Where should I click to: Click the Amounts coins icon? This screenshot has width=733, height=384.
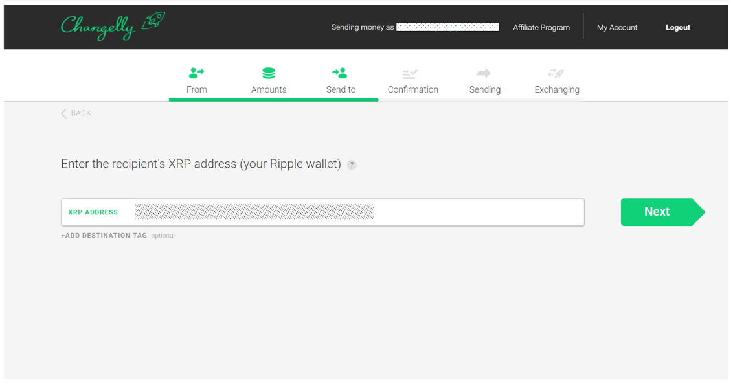pyautogui.click(x=269, y=73)
